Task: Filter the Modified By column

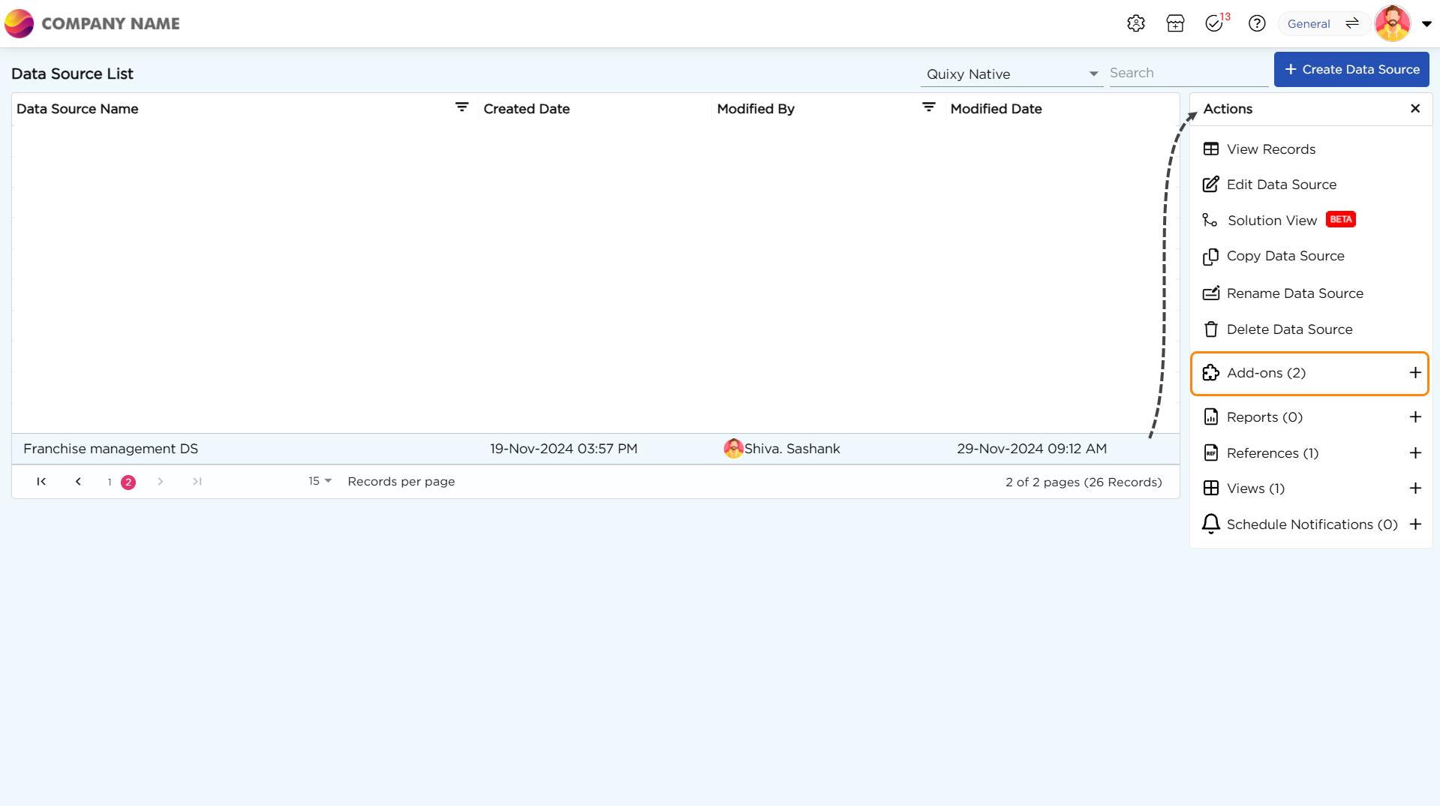Action: pos(928,108)
